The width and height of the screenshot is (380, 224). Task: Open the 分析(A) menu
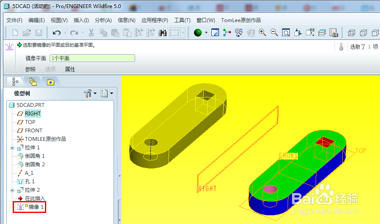tap(103, 20)
